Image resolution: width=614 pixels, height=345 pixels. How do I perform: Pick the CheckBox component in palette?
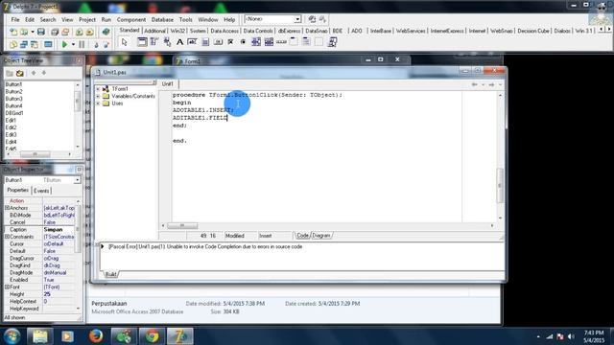tap(230, 42)
